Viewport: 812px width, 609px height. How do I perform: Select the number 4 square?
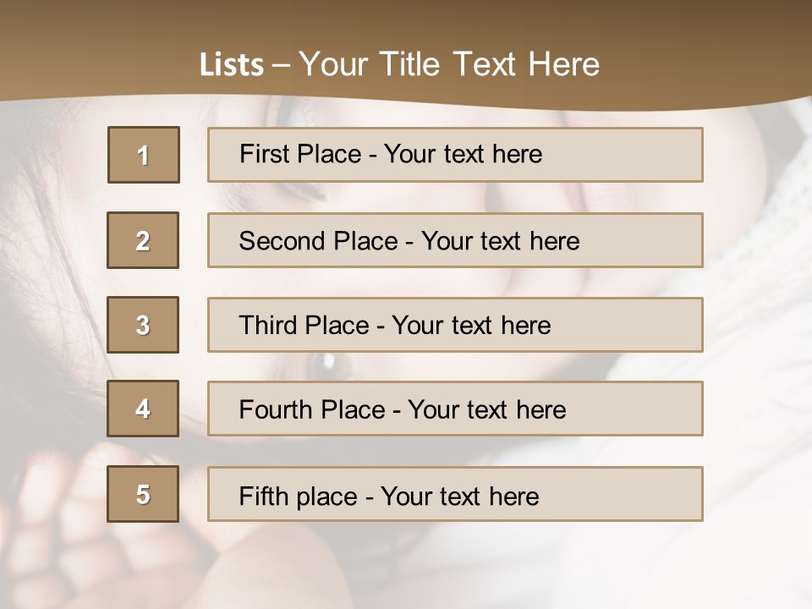point(143,409)
